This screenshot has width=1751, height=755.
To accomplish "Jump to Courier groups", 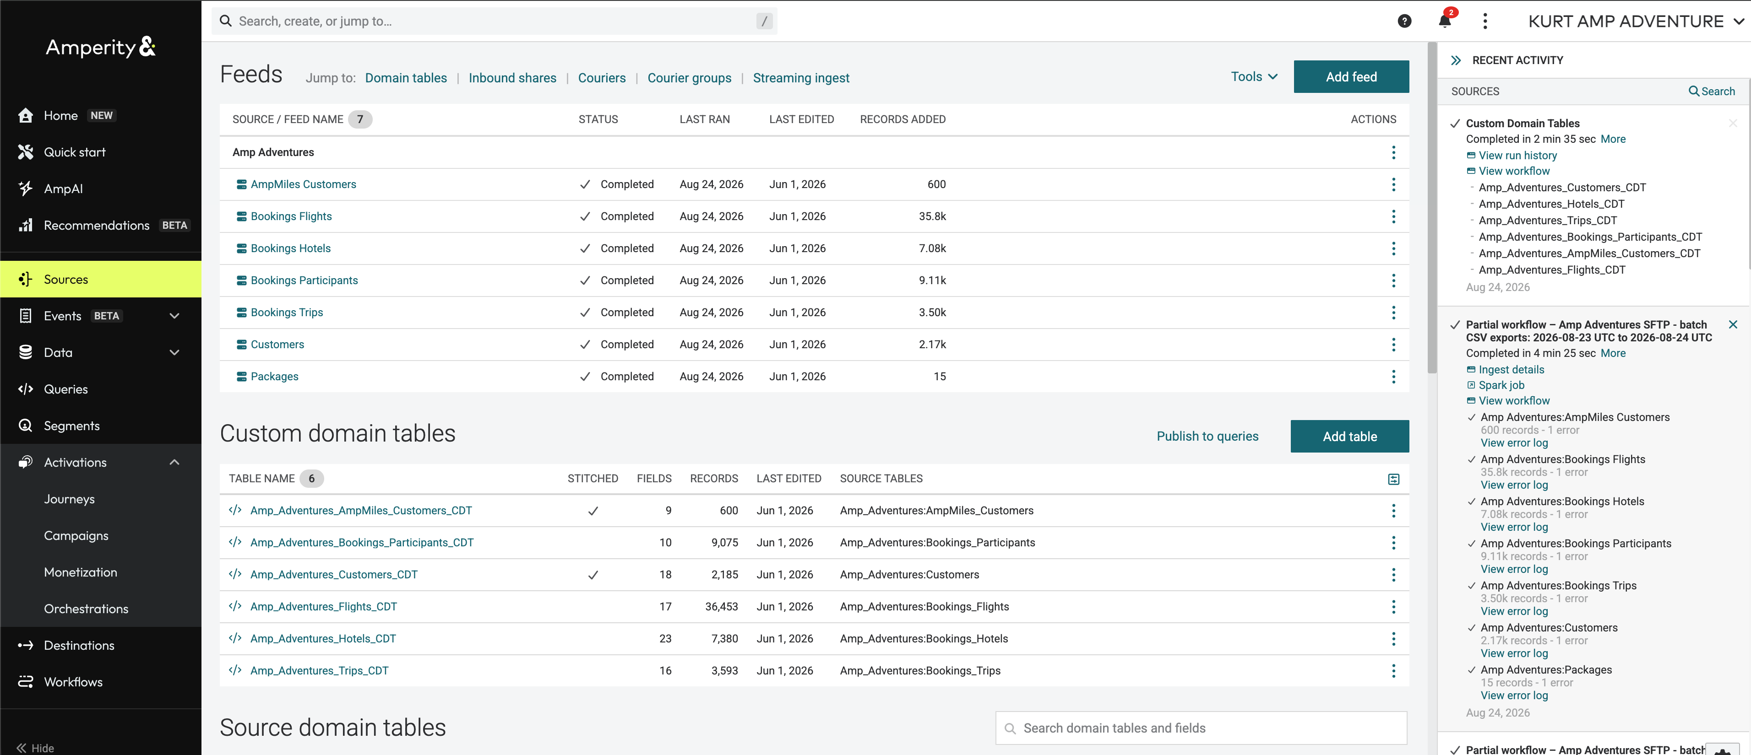I will (x=689, y=78).
